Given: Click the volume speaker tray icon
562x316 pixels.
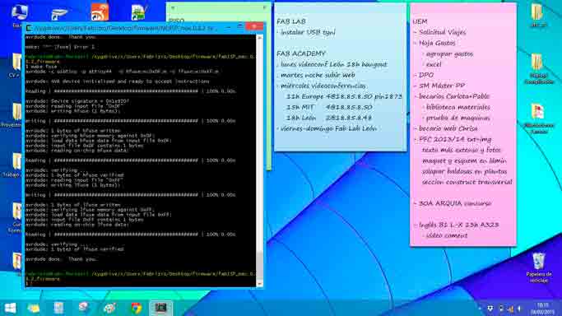Looking at the screenshot, I should click(520, 309).
